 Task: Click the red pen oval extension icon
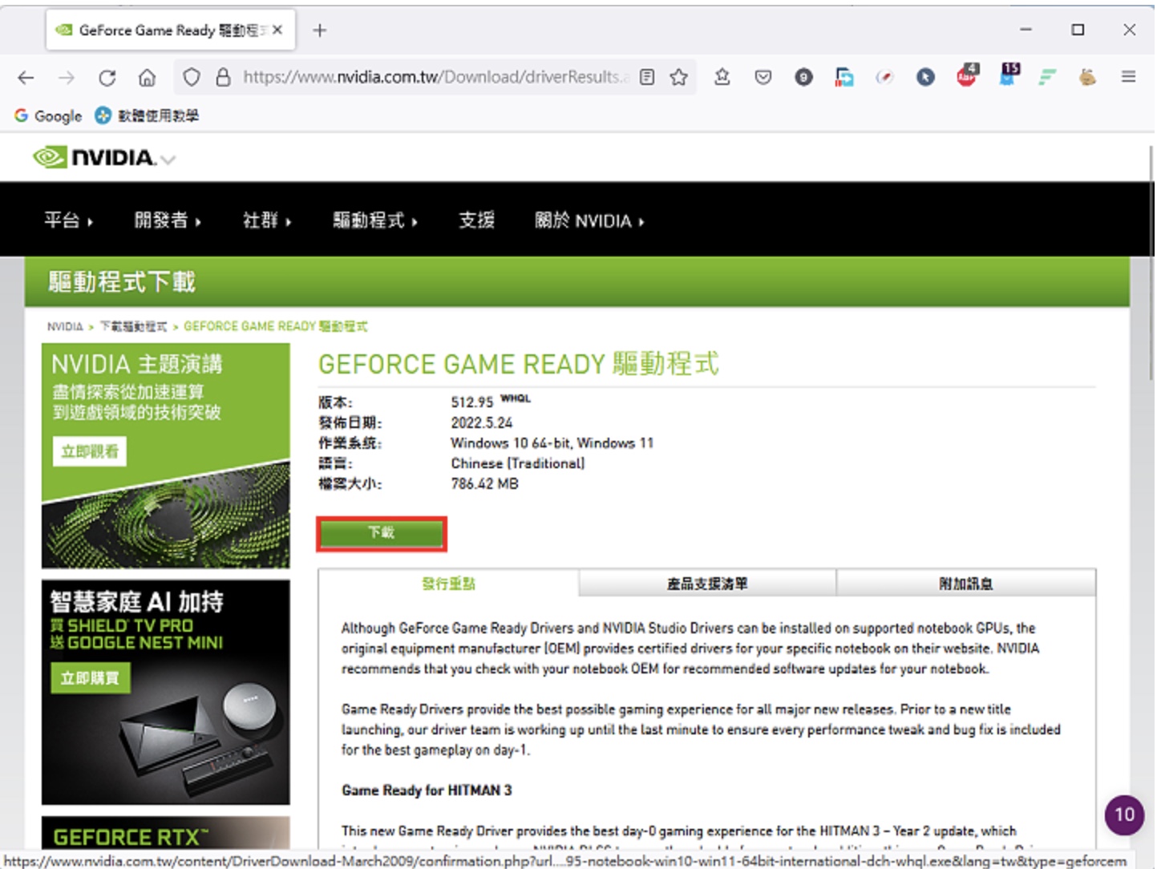(884, 77)
